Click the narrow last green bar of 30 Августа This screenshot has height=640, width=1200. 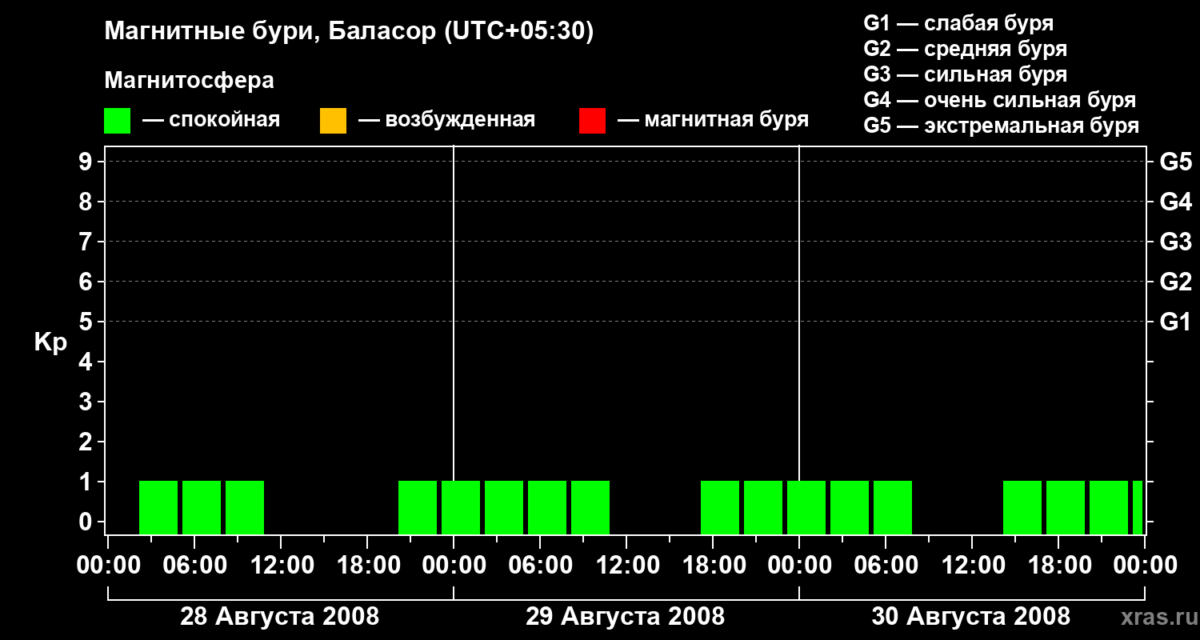[1138, 507]
